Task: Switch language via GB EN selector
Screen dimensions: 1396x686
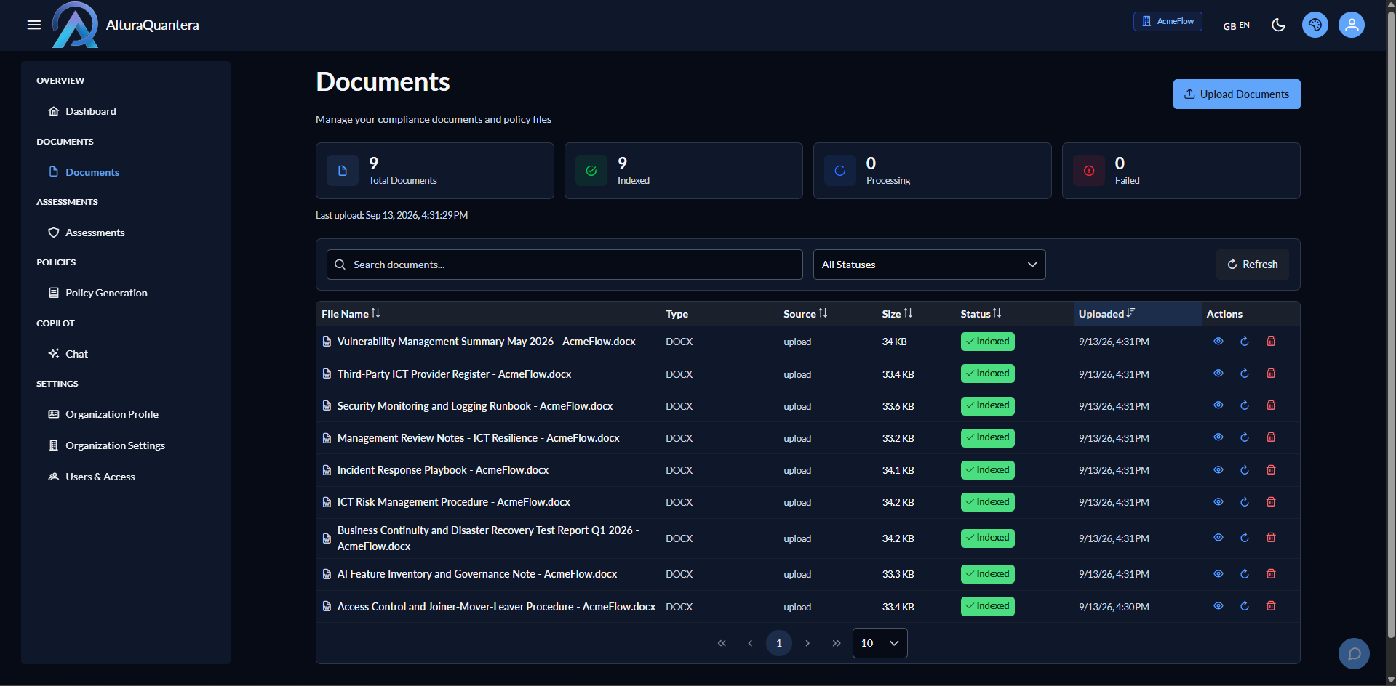Action: click(x=1236, y=25)
